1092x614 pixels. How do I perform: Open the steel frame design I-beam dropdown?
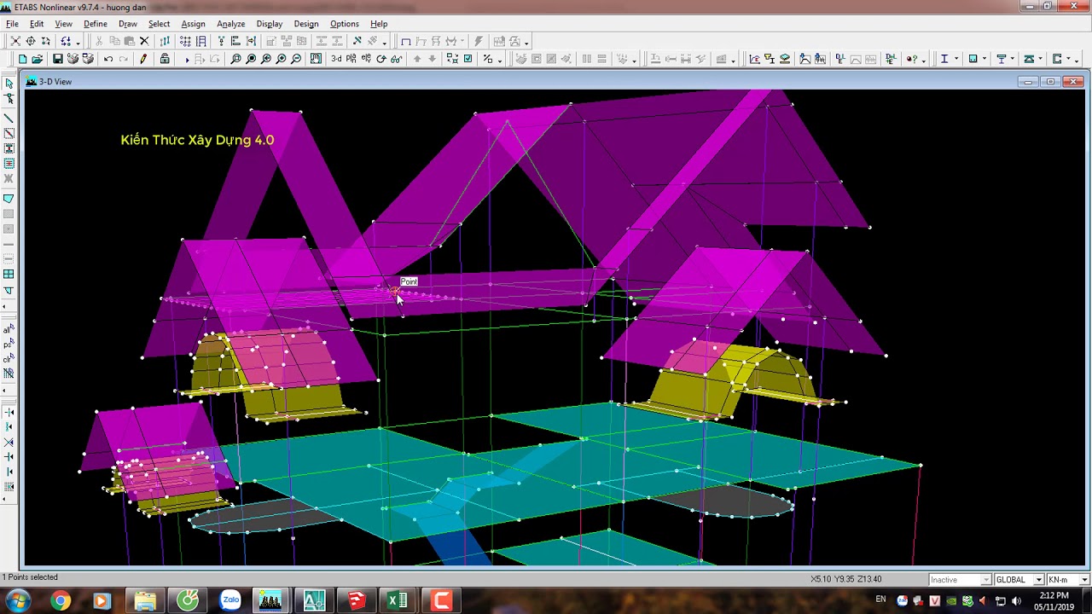[956, 59]
